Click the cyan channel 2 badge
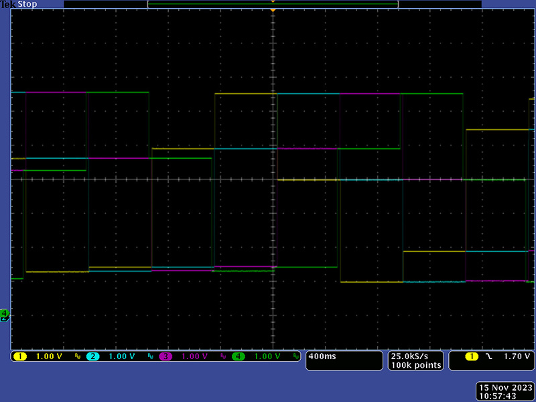Viewport: 536px width, 402px height. 92,356
